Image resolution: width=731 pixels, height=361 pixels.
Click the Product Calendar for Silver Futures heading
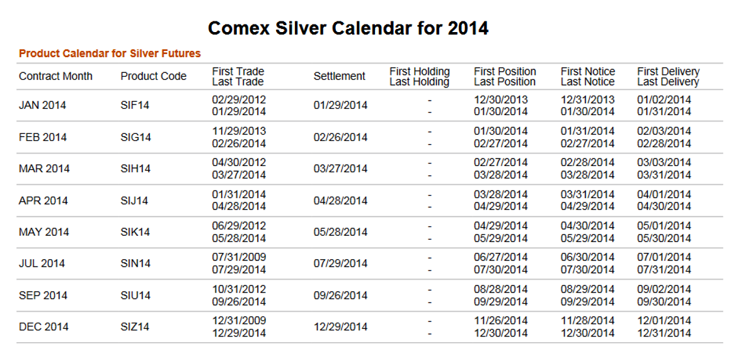coord(110,53)
